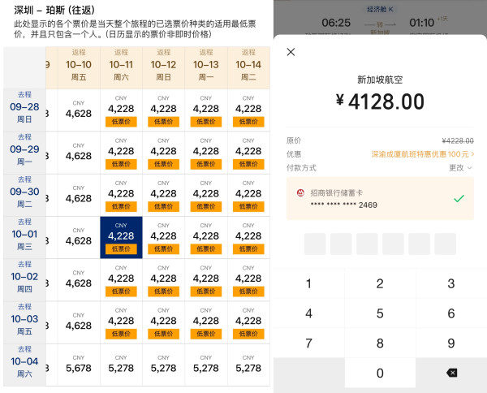Choose 4,228 fare for 09-30 and 10-13
The image size is (487, 393).
tap(206, 195)
